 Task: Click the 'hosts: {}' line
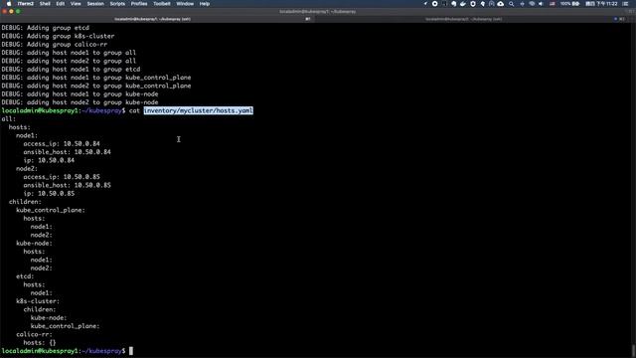(x=40, y=342)
